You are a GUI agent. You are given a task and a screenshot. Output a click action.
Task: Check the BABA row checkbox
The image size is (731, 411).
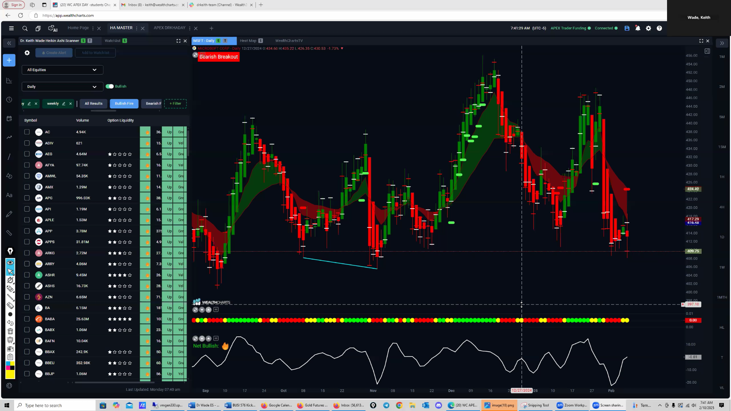pyautogui.click(x=27, y=319)
